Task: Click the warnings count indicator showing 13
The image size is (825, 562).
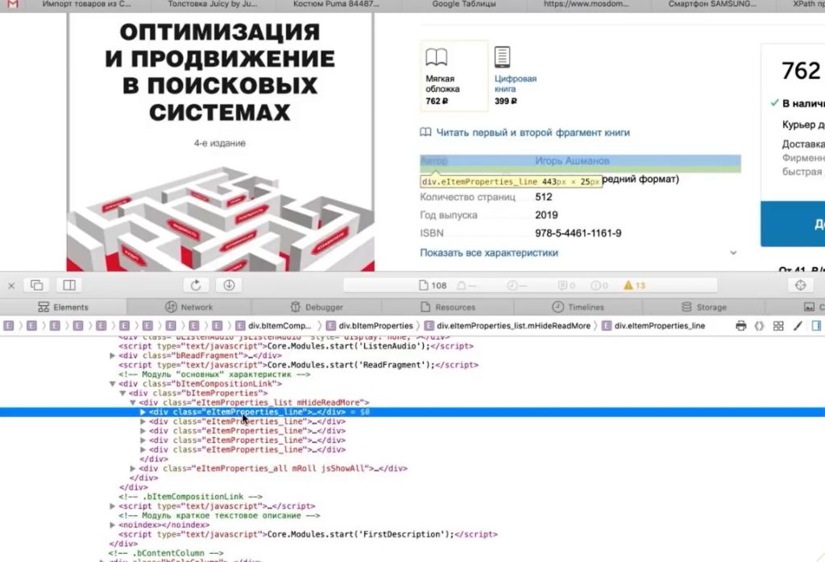Action: click(x=635, y=286)
